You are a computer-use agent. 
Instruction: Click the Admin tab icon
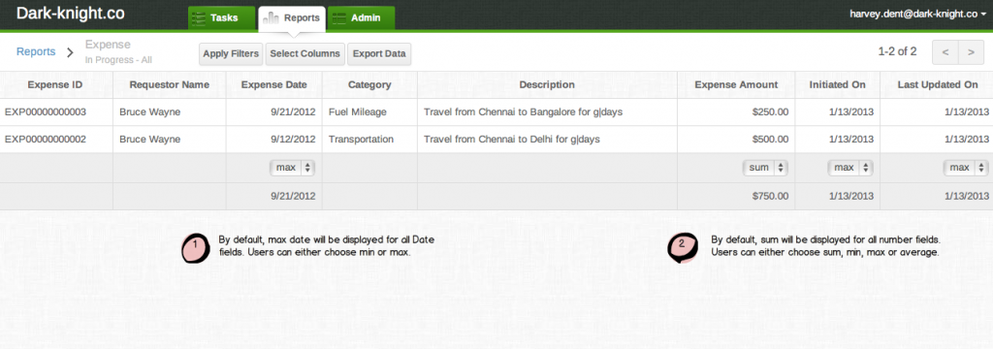pos(338,17)
